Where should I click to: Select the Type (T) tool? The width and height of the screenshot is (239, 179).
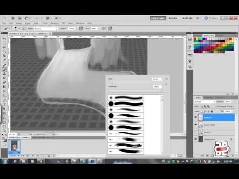pyautogui.click(x=4, y=104)
